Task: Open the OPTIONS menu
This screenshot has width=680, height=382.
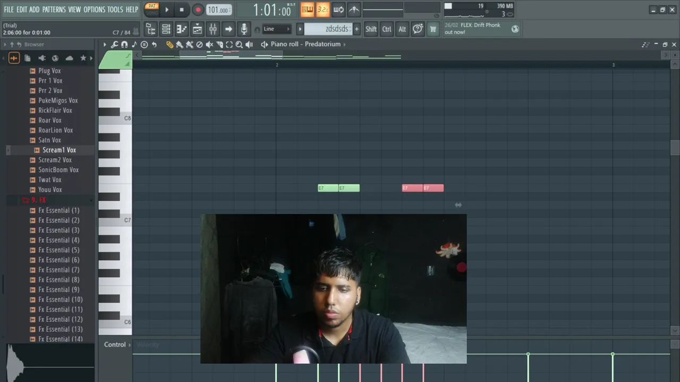Action: pyautogui.click(x=94, y=10)
